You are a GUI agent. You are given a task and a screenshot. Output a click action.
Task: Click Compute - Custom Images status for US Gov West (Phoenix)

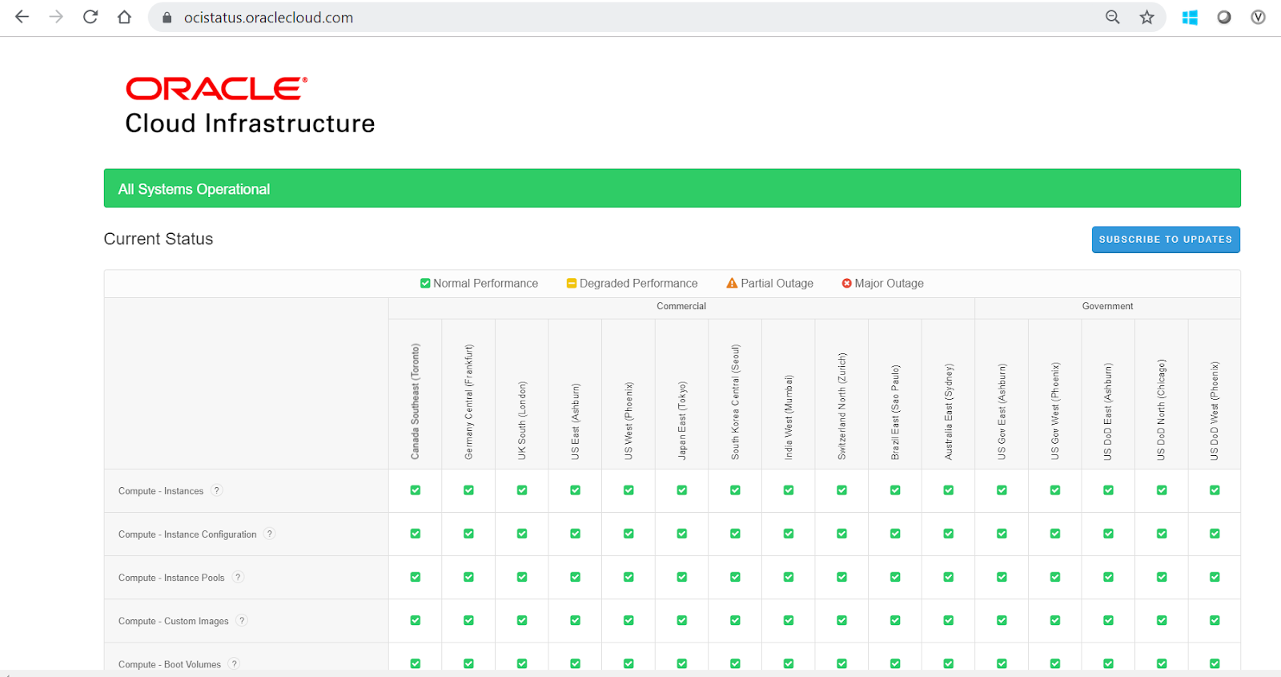click(x=1055, y=620)
